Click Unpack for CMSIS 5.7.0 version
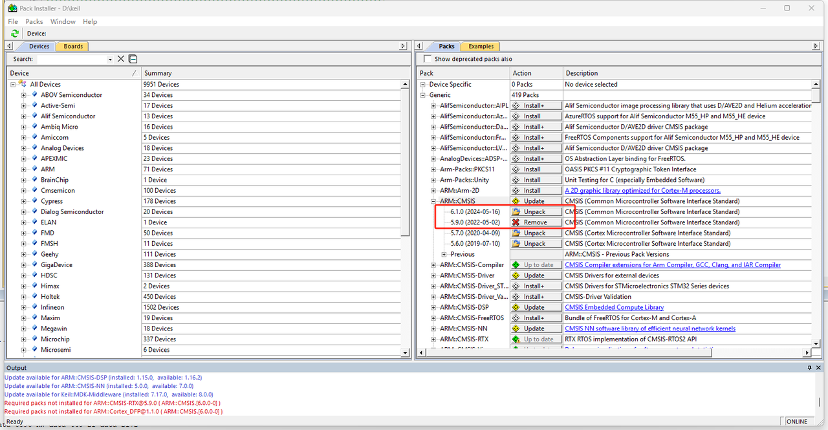828x430 pixels. (536, 233)
